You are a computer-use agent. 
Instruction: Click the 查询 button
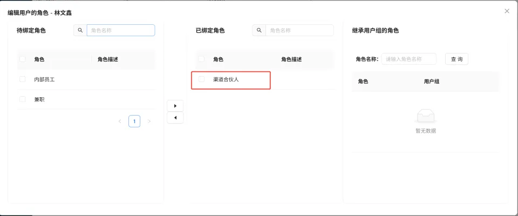(456, 59)
